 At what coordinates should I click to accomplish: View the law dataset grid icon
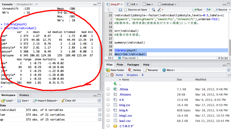tap(99, 114)
